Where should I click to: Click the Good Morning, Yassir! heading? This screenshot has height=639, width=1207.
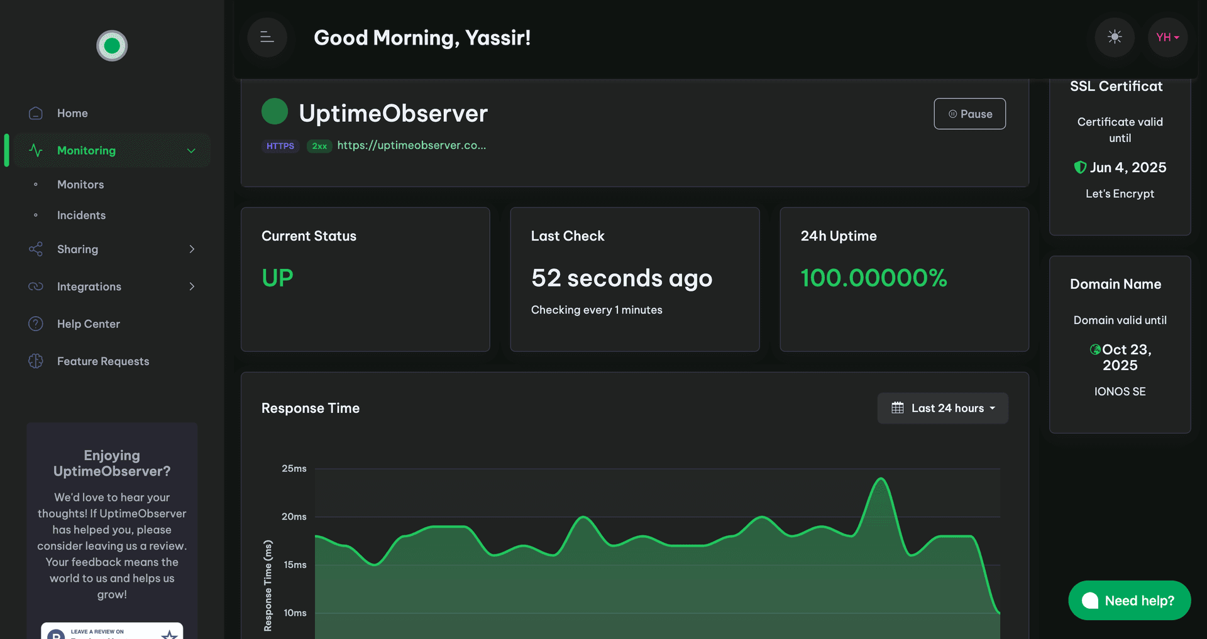pos(422,38)
